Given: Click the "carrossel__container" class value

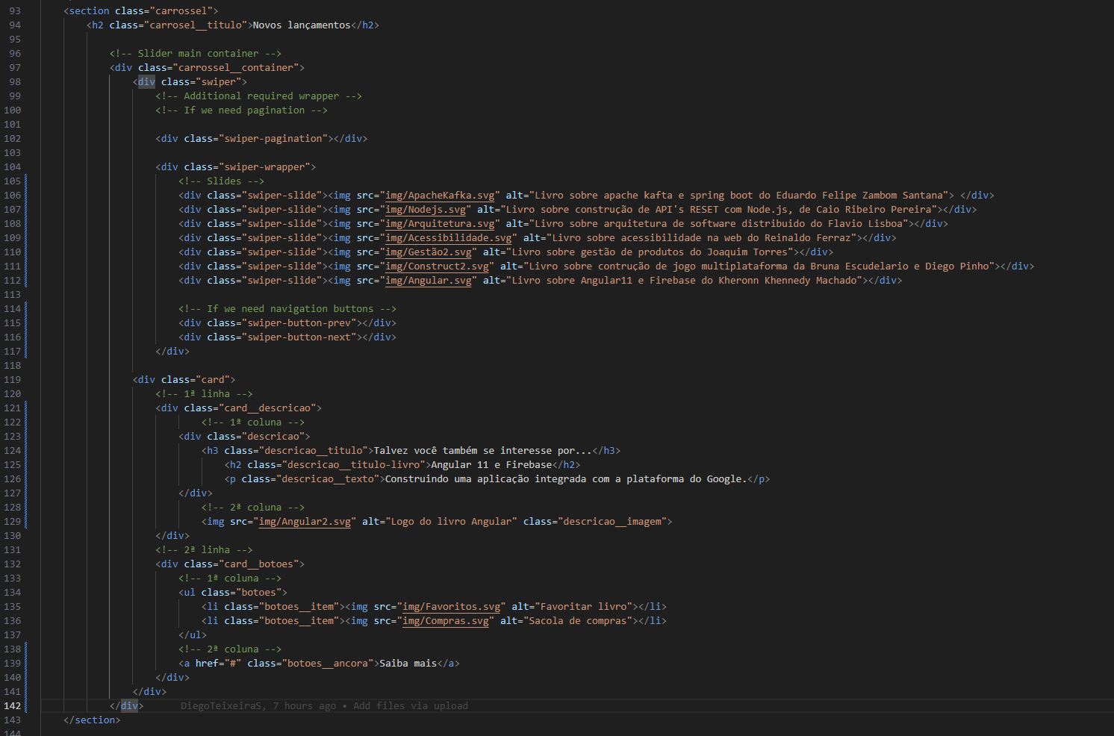Looking at the screenshot, I should pyautogui.click(x=236, y=68).
